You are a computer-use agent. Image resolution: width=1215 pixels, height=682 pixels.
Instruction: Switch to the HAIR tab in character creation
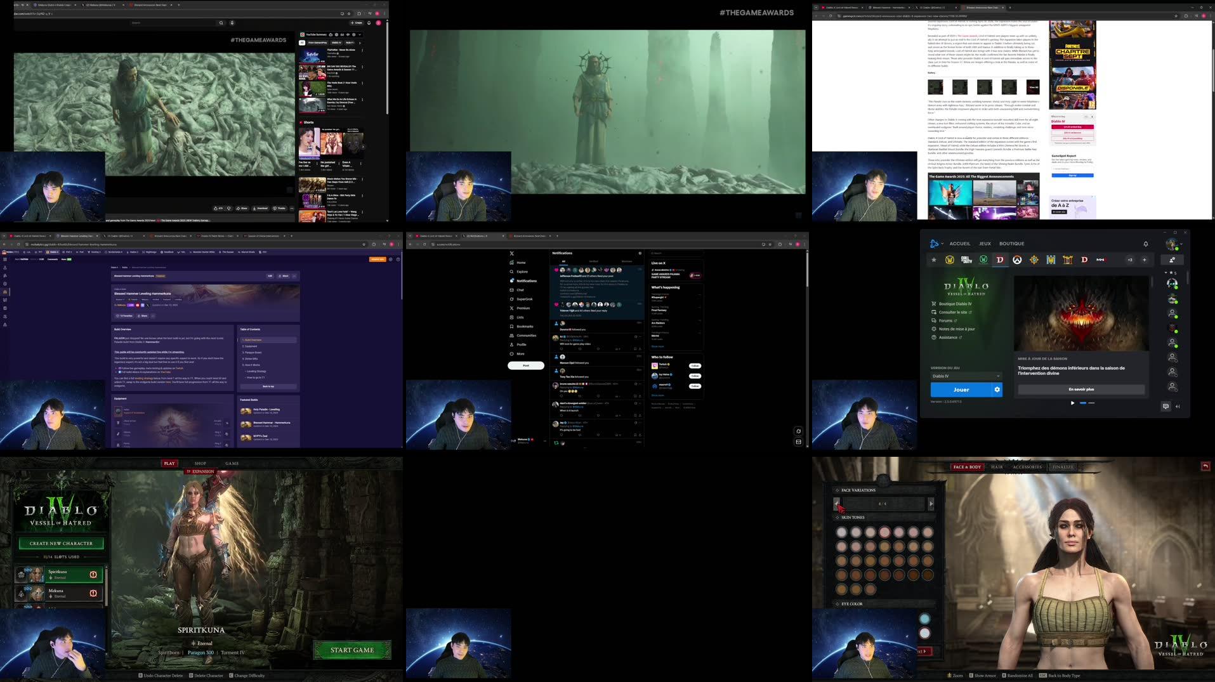[x=997, y=466]
